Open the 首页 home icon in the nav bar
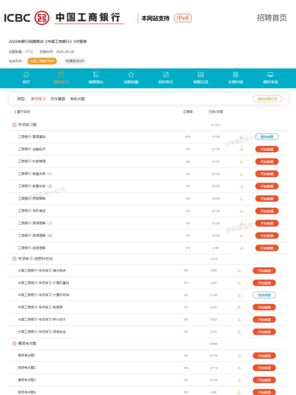This screenshot has height=395, width=296. click(26, 75)
